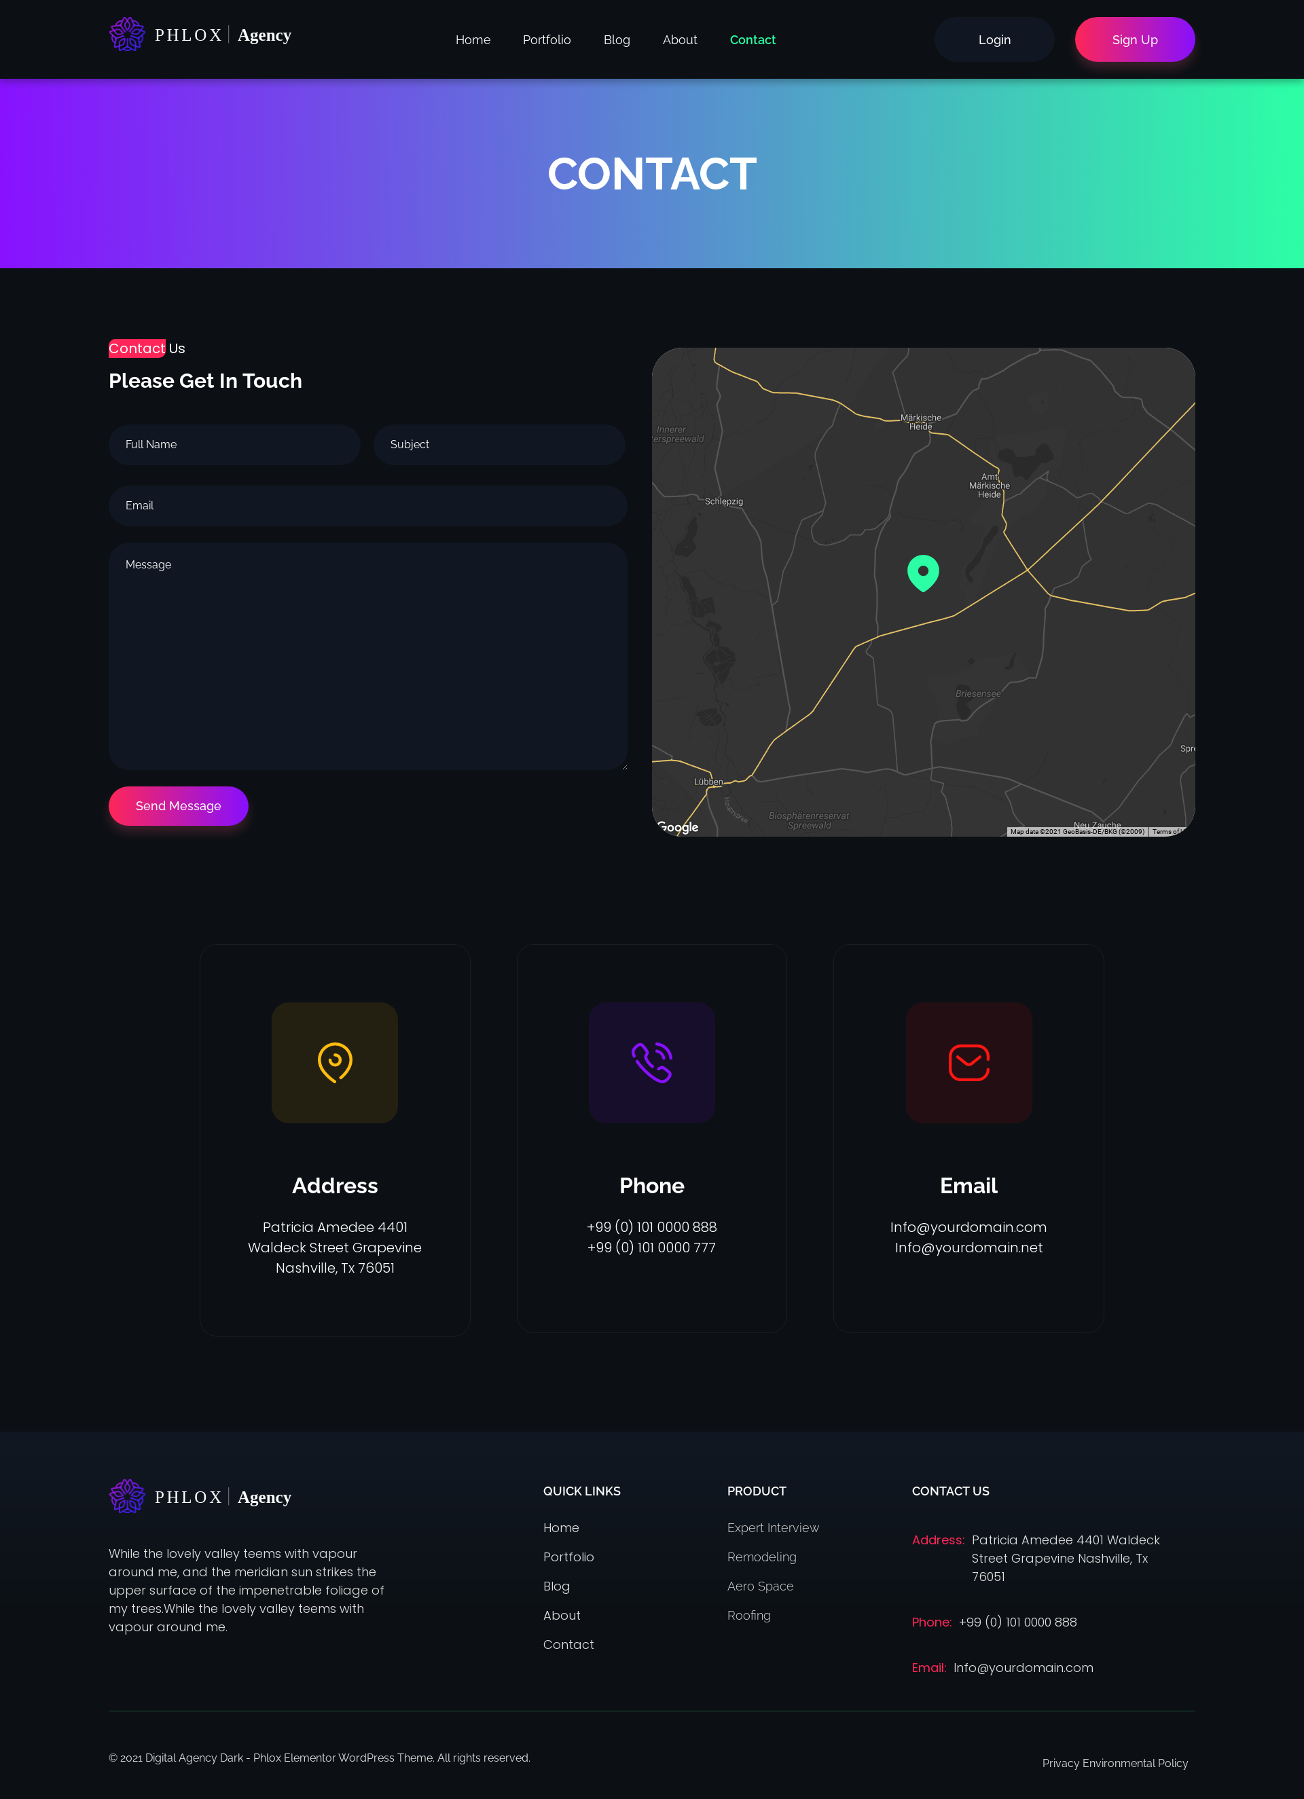Submit form with Send Message button

pos(179,806)
